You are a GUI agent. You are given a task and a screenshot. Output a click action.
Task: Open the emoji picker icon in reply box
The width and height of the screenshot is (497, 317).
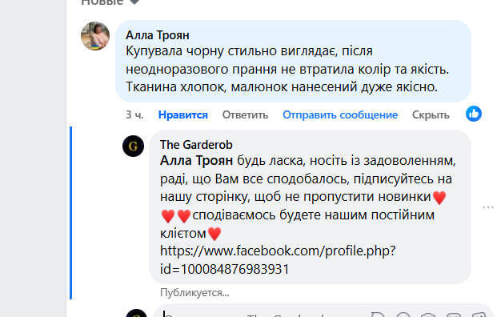pyautogui.click(x=403, y=315)
